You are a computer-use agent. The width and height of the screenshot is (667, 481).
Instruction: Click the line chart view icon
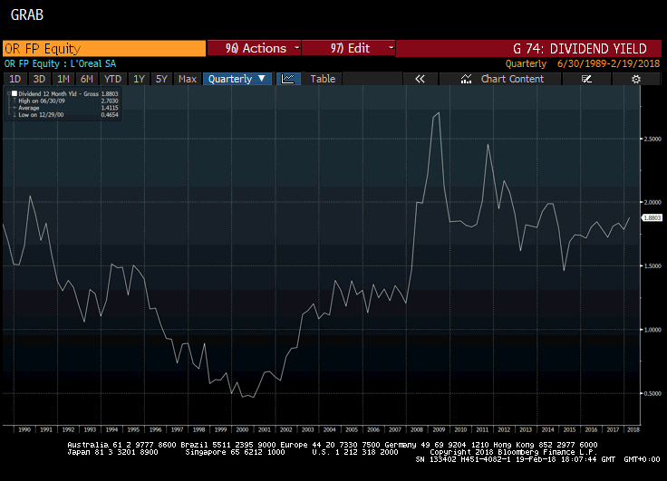pos(288,79)
